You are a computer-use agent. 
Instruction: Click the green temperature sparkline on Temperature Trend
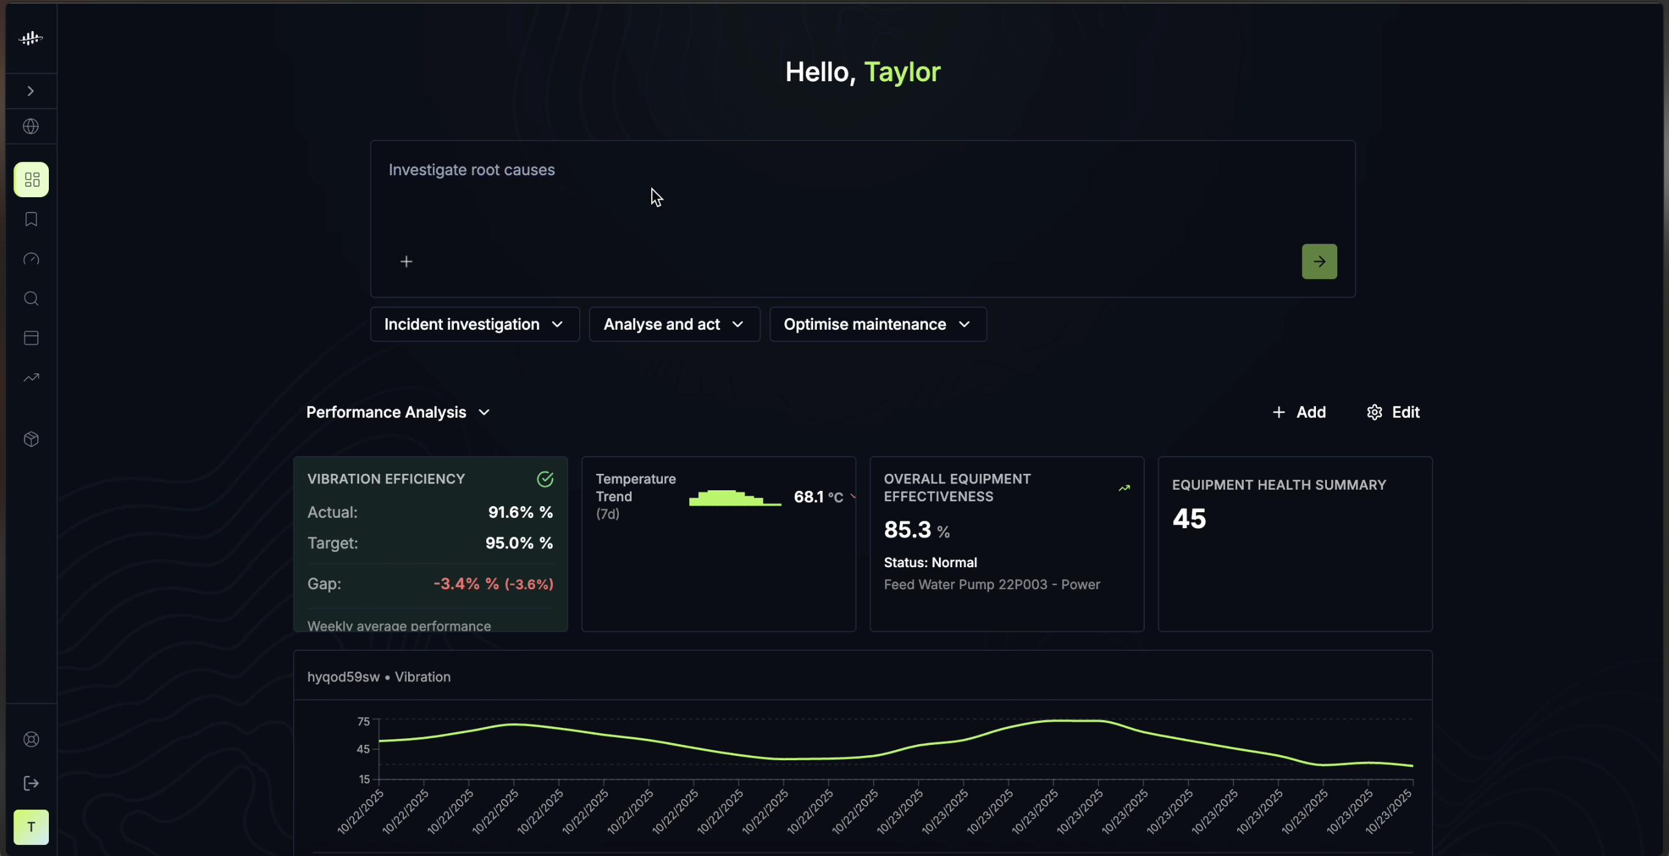(x=734, y=499)
